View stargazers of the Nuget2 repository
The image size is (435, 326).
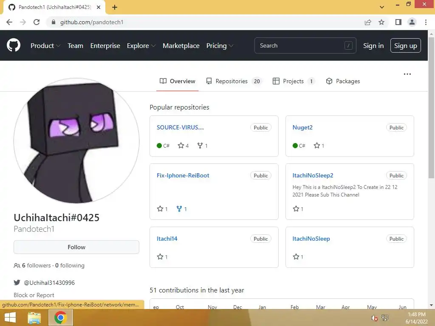(x=319, y=146)
